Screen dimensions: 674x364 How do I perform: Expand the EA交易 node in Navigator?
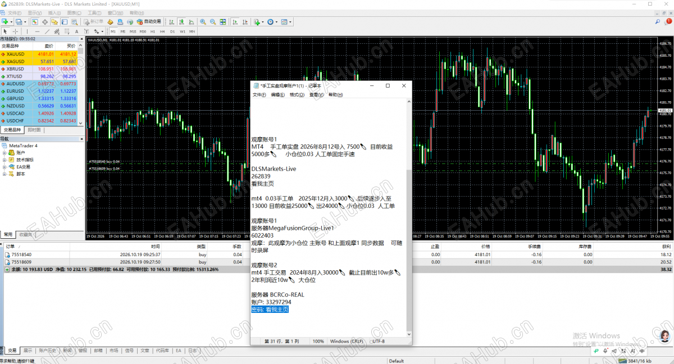[5, 167]
